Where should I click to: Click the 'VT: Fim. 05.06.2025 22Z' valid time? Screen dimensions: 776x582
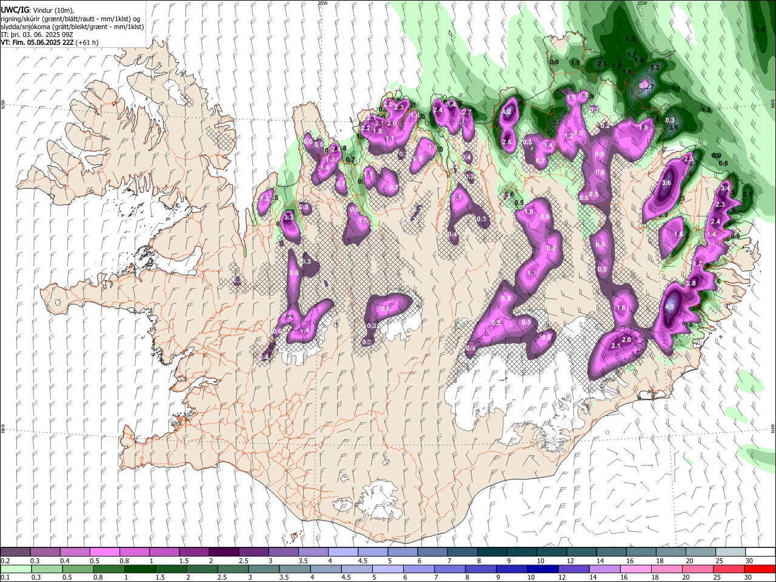[37, 42]
